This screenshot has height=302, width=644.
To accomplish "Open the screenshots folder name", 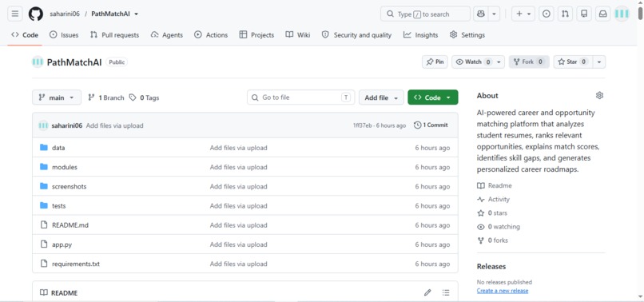I will click(x=70, y=186).
